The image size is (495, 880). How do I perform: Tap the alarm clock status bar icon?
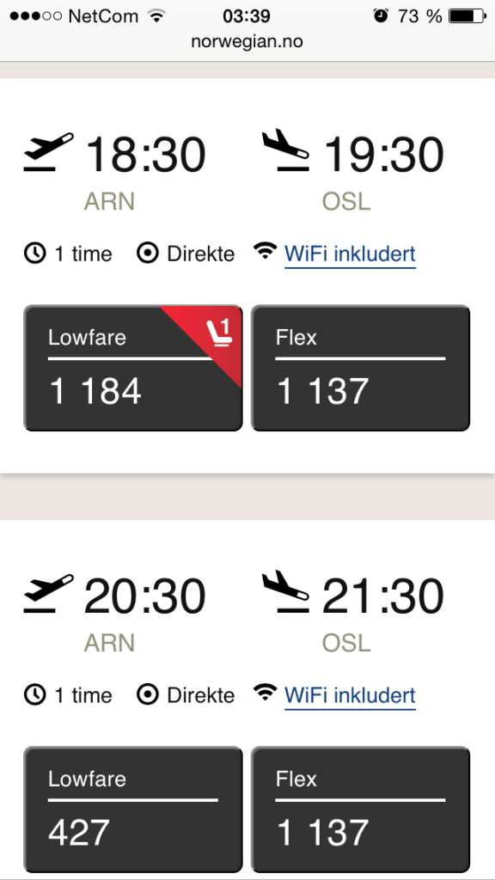pyautogui.click(x=381, y=15)
